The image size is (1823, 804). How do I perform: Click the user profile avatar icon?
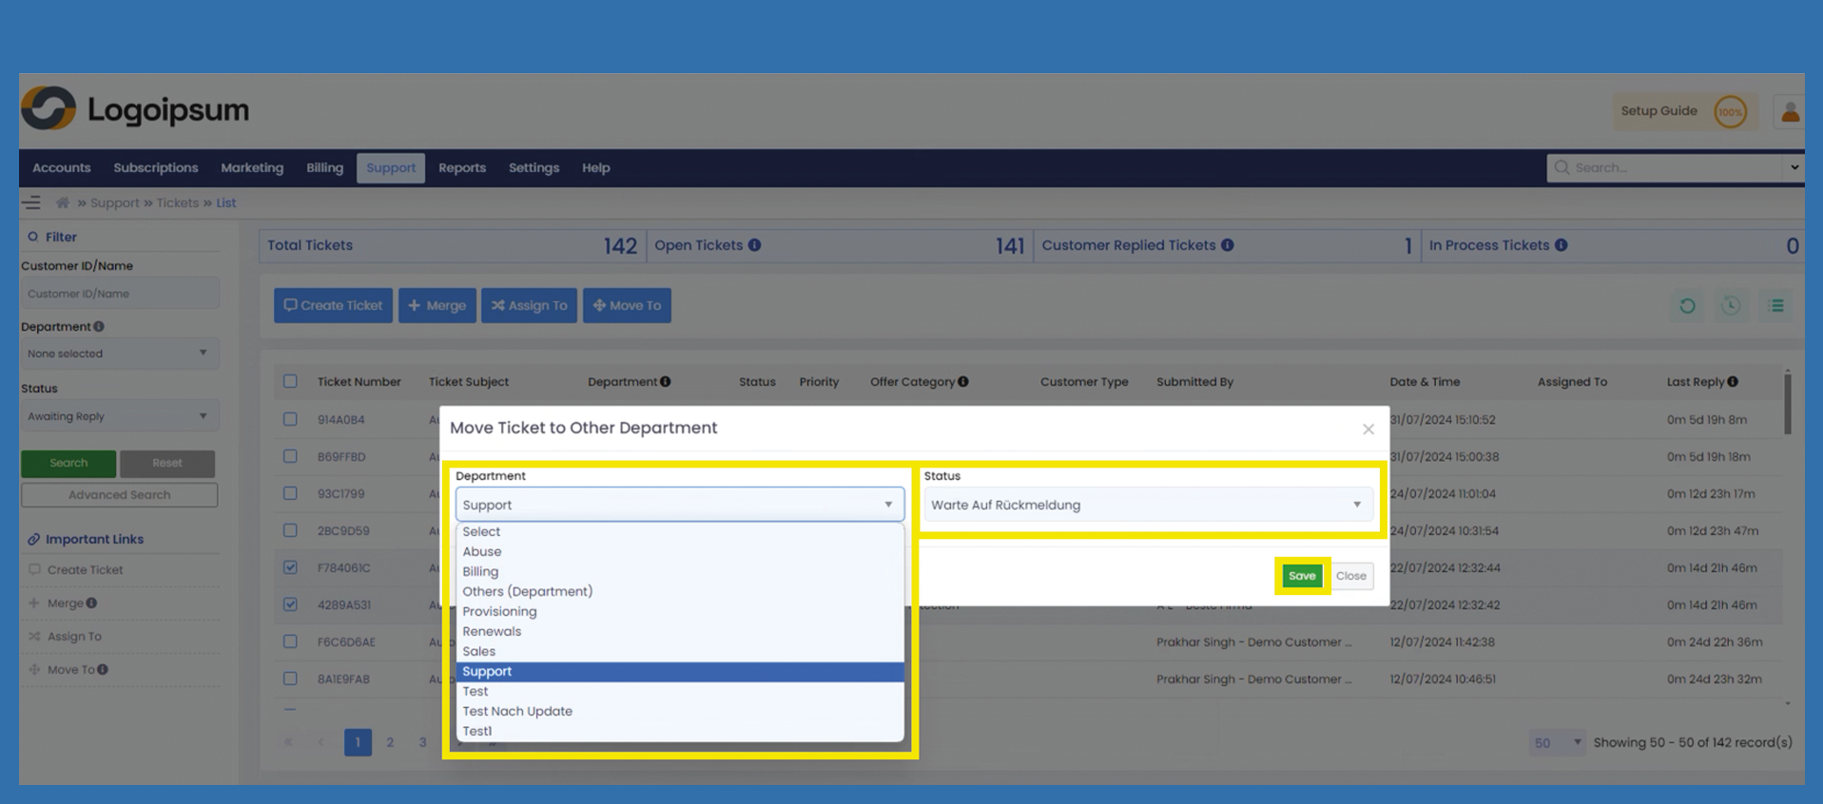[x=1790, y=112]
